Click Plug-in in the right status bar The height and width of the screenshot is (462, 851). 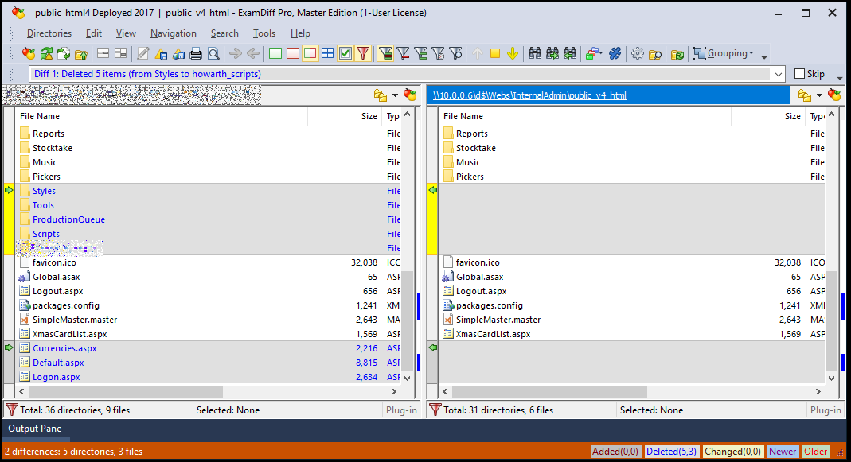click(826, 410)
